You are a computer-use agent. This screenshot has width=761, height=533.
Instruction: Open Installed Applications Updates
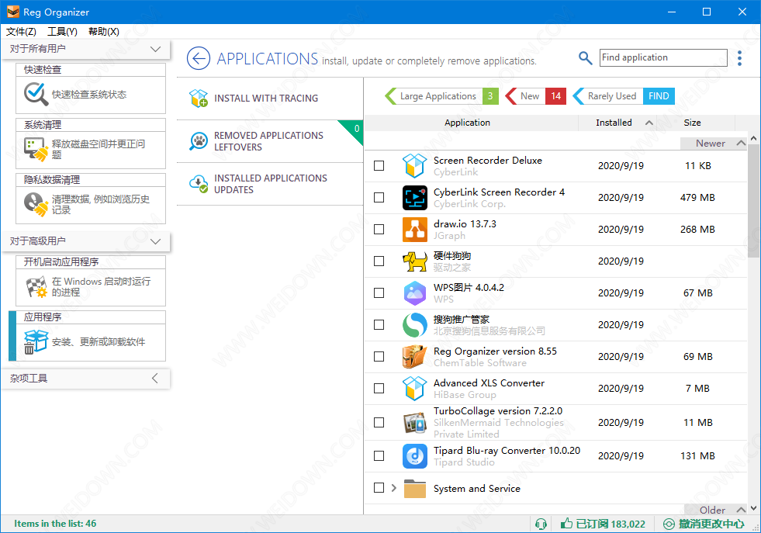[x=270, y=184]
